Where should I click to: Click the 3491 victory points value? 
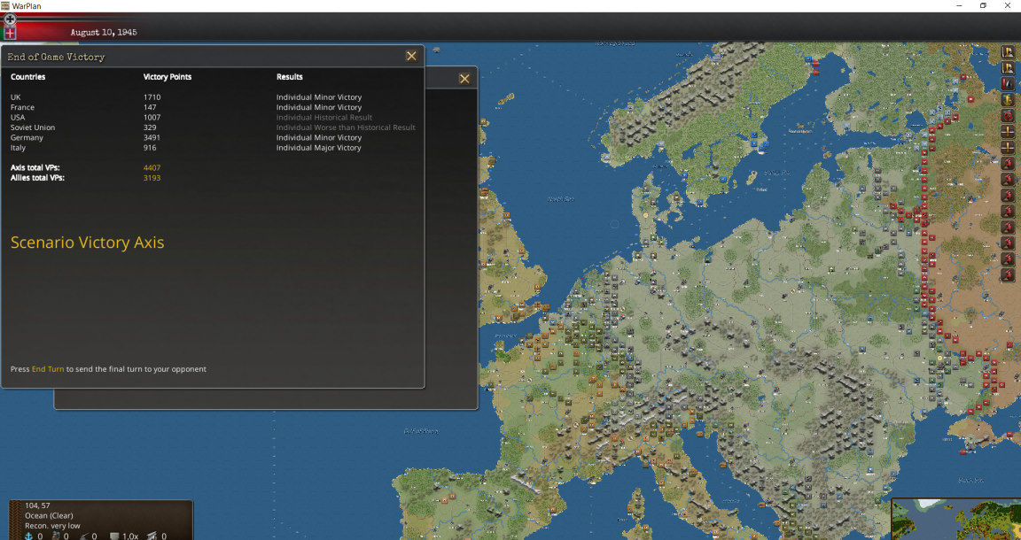click(152, 138)
